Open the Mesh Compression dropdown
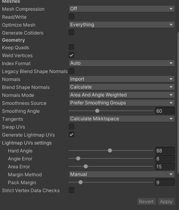 pyautogui.click(x=122, y=9)
